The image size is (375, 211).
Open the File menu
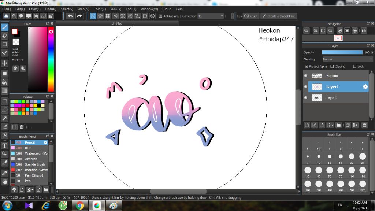7,9
